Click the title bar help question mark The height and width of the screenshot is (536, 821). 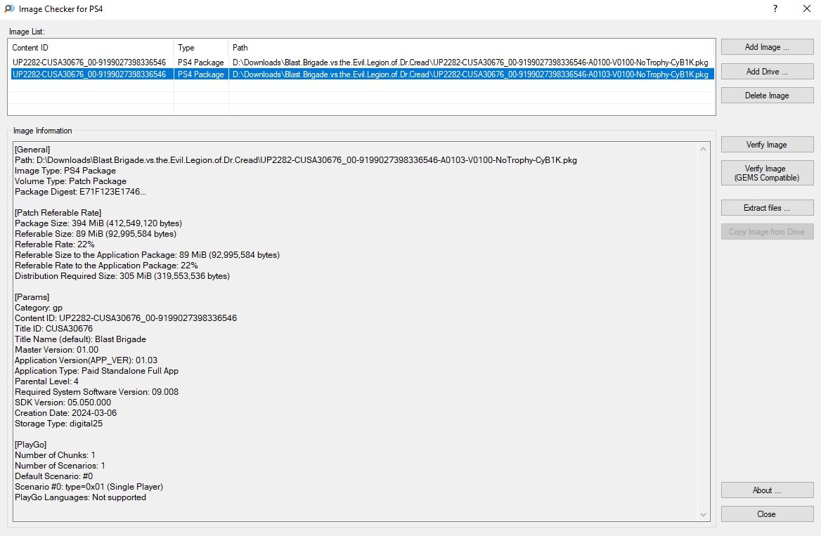coord(775,9)
